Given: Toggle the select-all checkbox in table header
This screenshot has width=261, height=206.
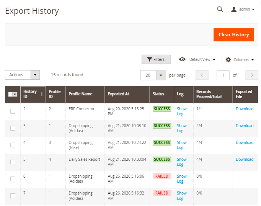Looking at the screenshot, I should 11,94.
